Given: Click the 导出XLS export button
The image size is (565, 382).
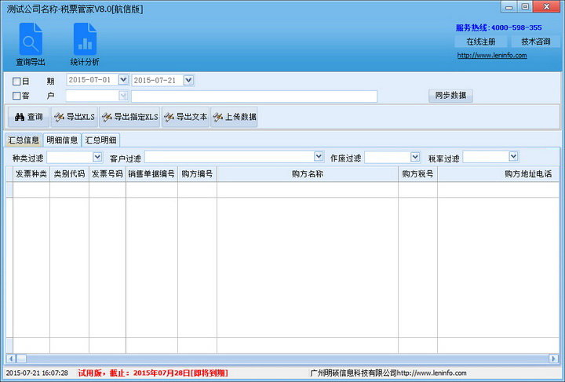Looking at the screenshot, I should [x=74, y=117].
